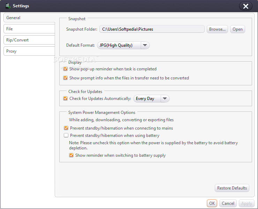
Task: Click the Snapshot Folder label
Action: click(82, 29)
